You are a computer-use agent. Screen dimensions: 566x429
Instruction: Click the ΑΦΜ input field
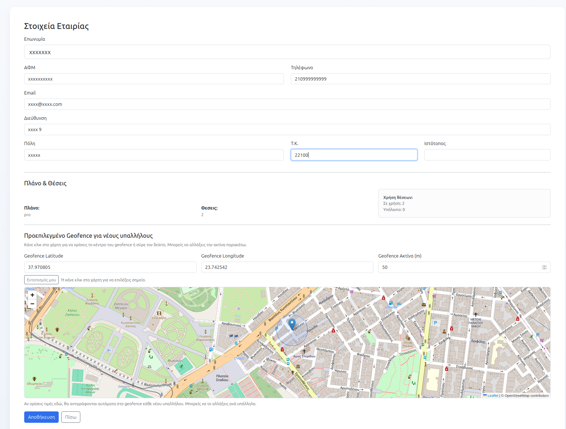pyautogui.click(x=154, y=78)
